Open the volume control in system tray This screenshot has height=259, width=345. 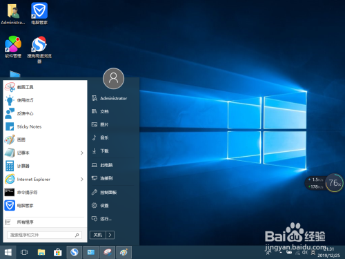pos(305,253)
